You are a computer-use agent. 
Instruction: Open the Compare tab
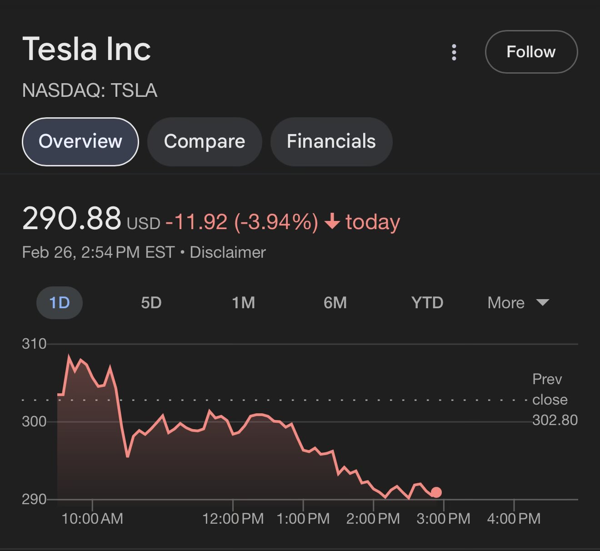coord(205,141)
